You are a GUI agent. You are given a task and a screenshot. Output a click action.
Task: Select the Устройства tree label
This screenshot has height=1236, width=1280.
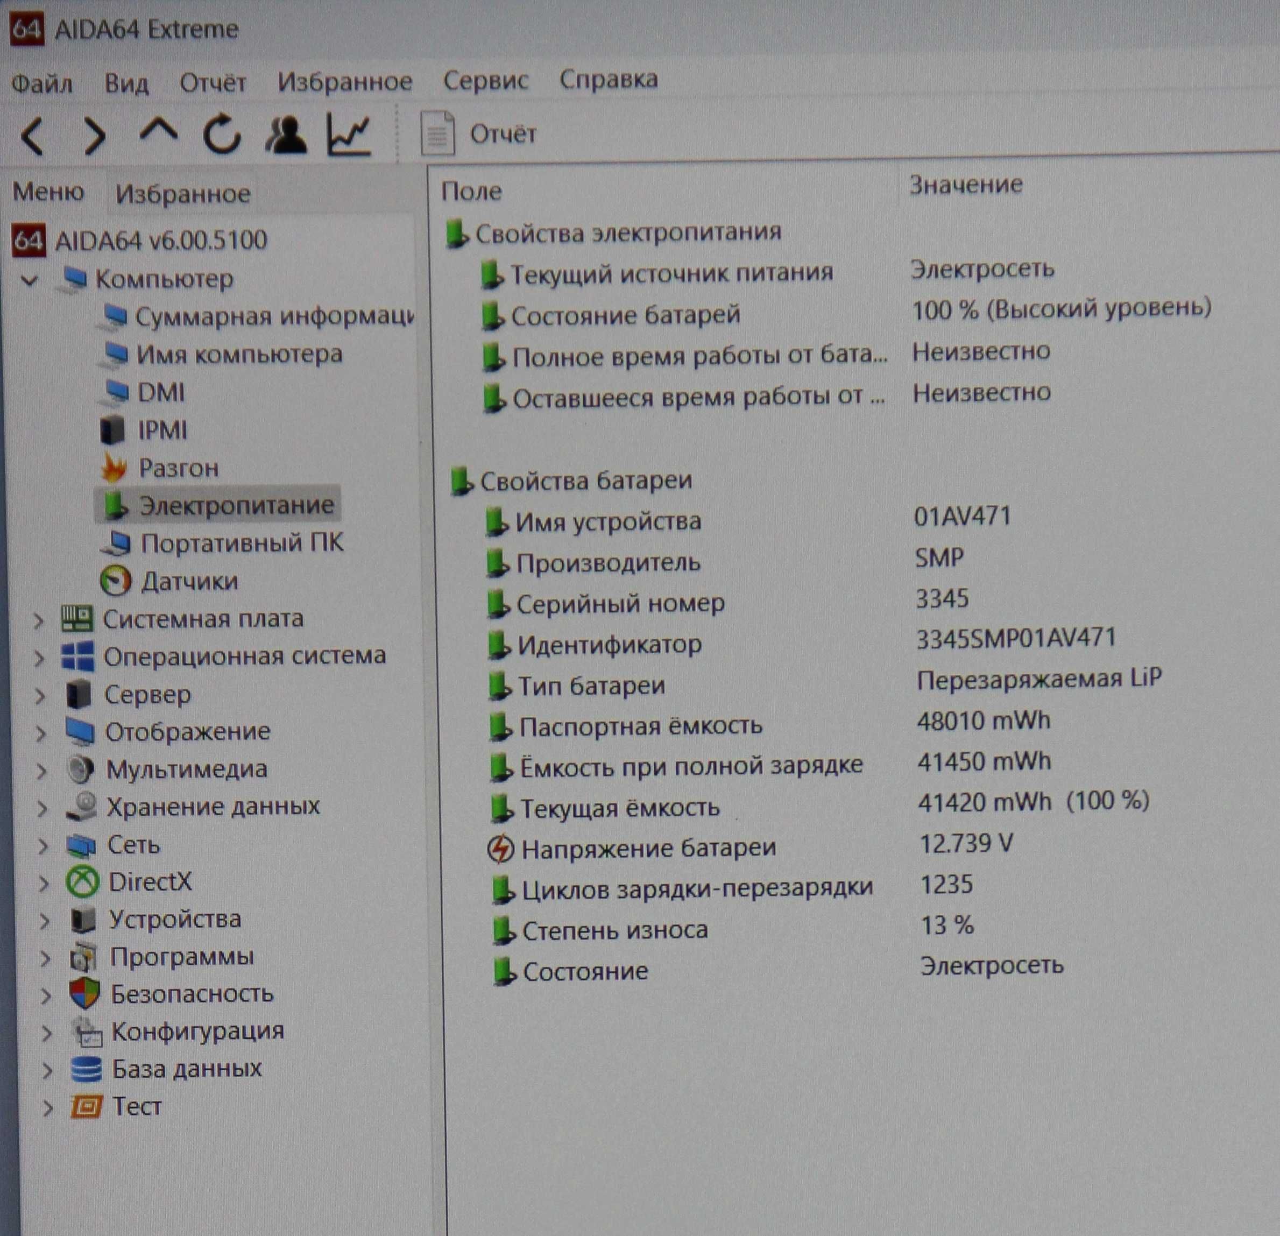(175, 919)
